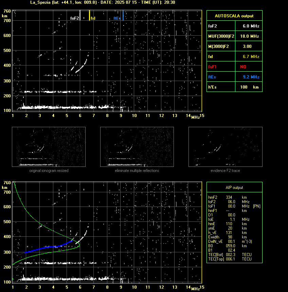
Task: Click the D1 00.0 row
Action: click(221, 215)
